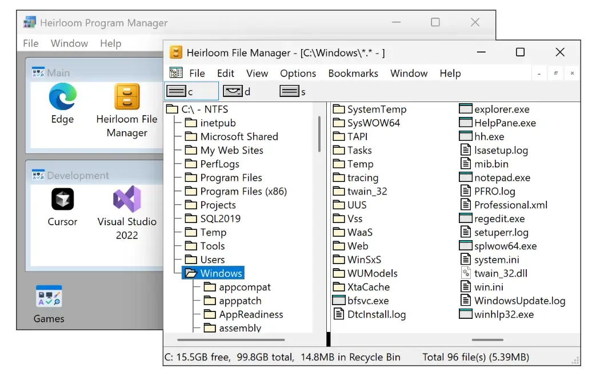The width and height of the screenshot is (592, 377).
Task: Select SysWOW64 folder icon in file list
Action: point(339,123)
